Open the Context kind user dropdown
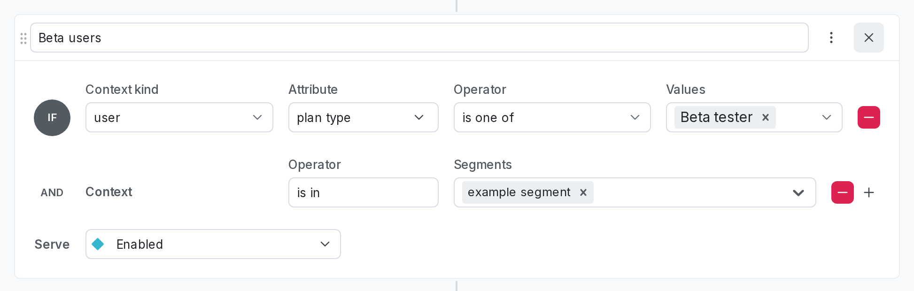 point(179,117)
